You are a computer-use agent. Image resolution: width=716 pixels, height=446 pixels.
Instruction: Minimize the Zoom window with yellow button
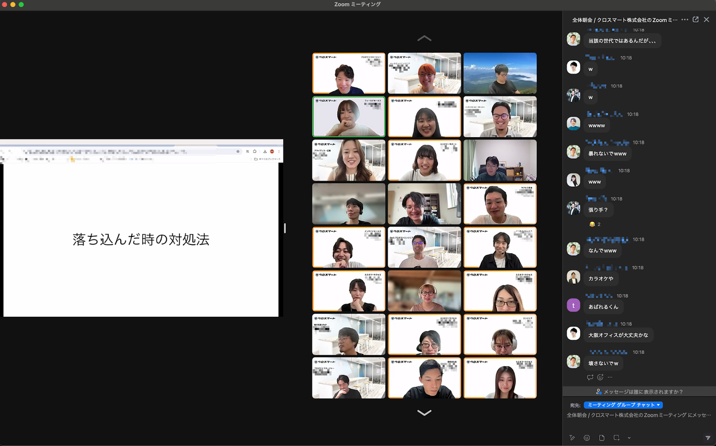pos(13,4)
